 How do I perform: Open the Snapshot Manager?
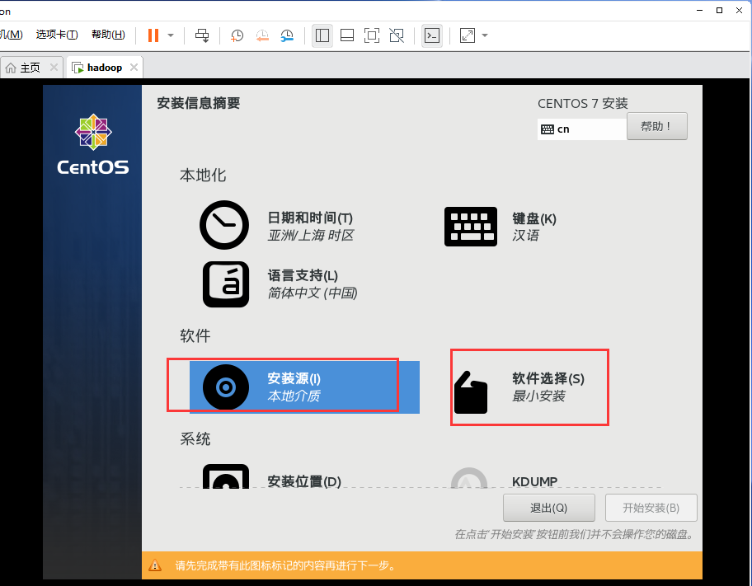[289, 35]
